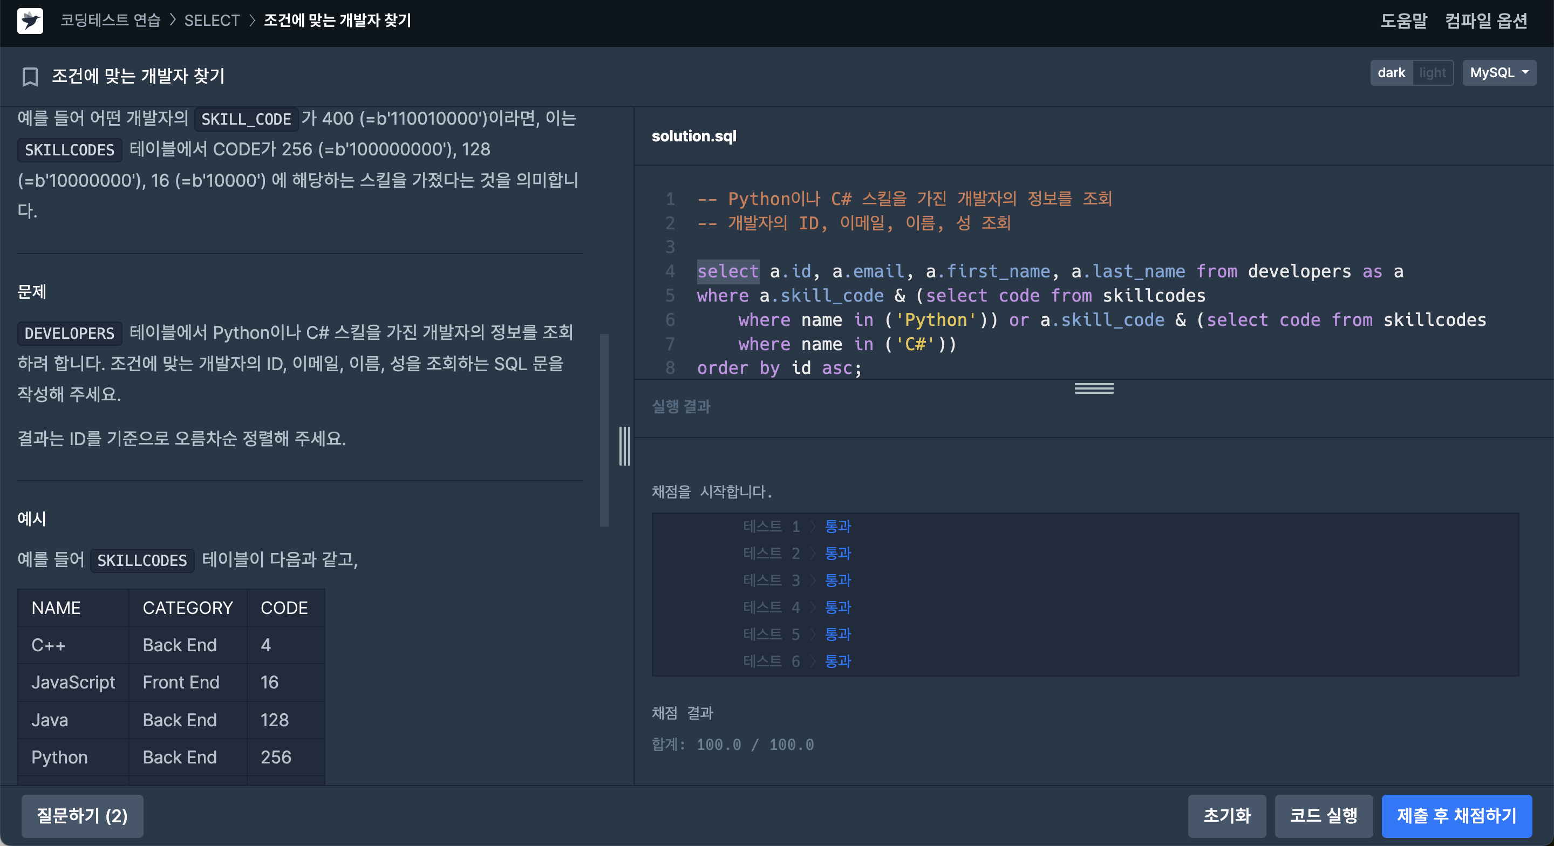Screen dimensions: 1554x846
Task: Click the Programmers bird logo icon
Action: pos(30,21)
